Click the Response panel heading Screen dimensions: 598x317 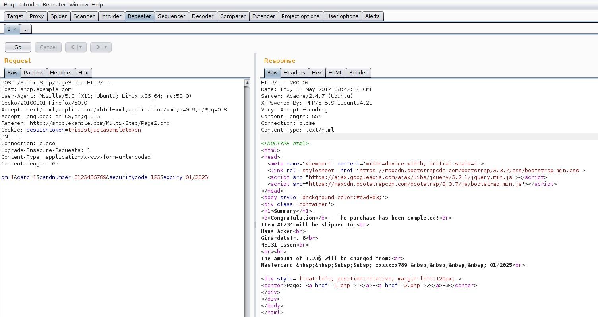point(280,61)
